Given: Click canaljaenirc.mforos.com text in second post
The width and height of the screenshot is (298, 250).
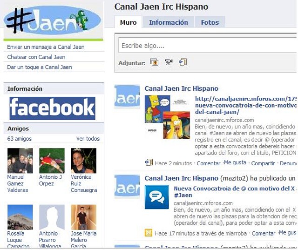Looking at the screenshot, I should click(203, 203).
